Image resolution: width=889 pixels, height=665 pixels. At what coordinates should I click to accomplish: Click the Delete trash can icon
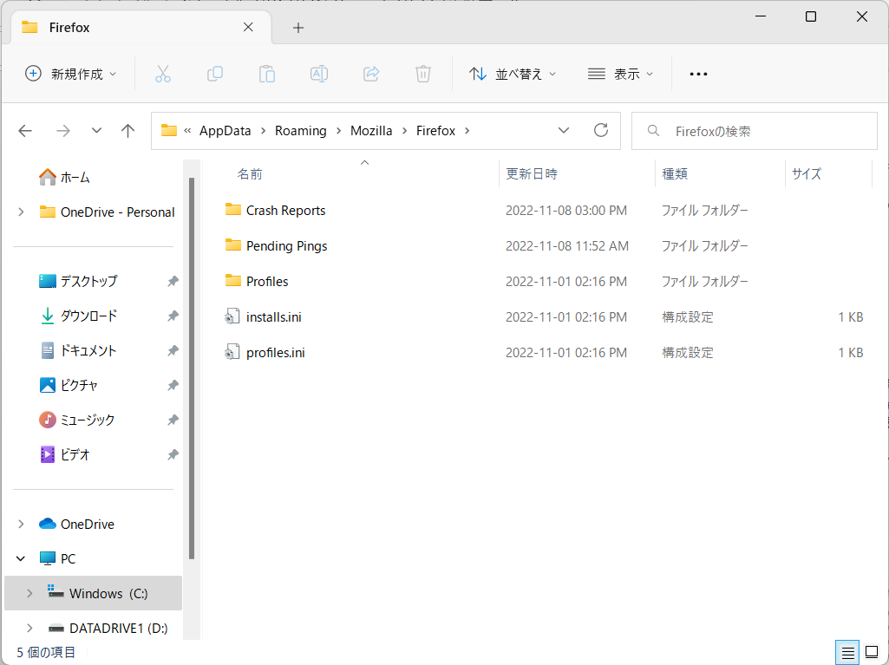tap(423, 74)
